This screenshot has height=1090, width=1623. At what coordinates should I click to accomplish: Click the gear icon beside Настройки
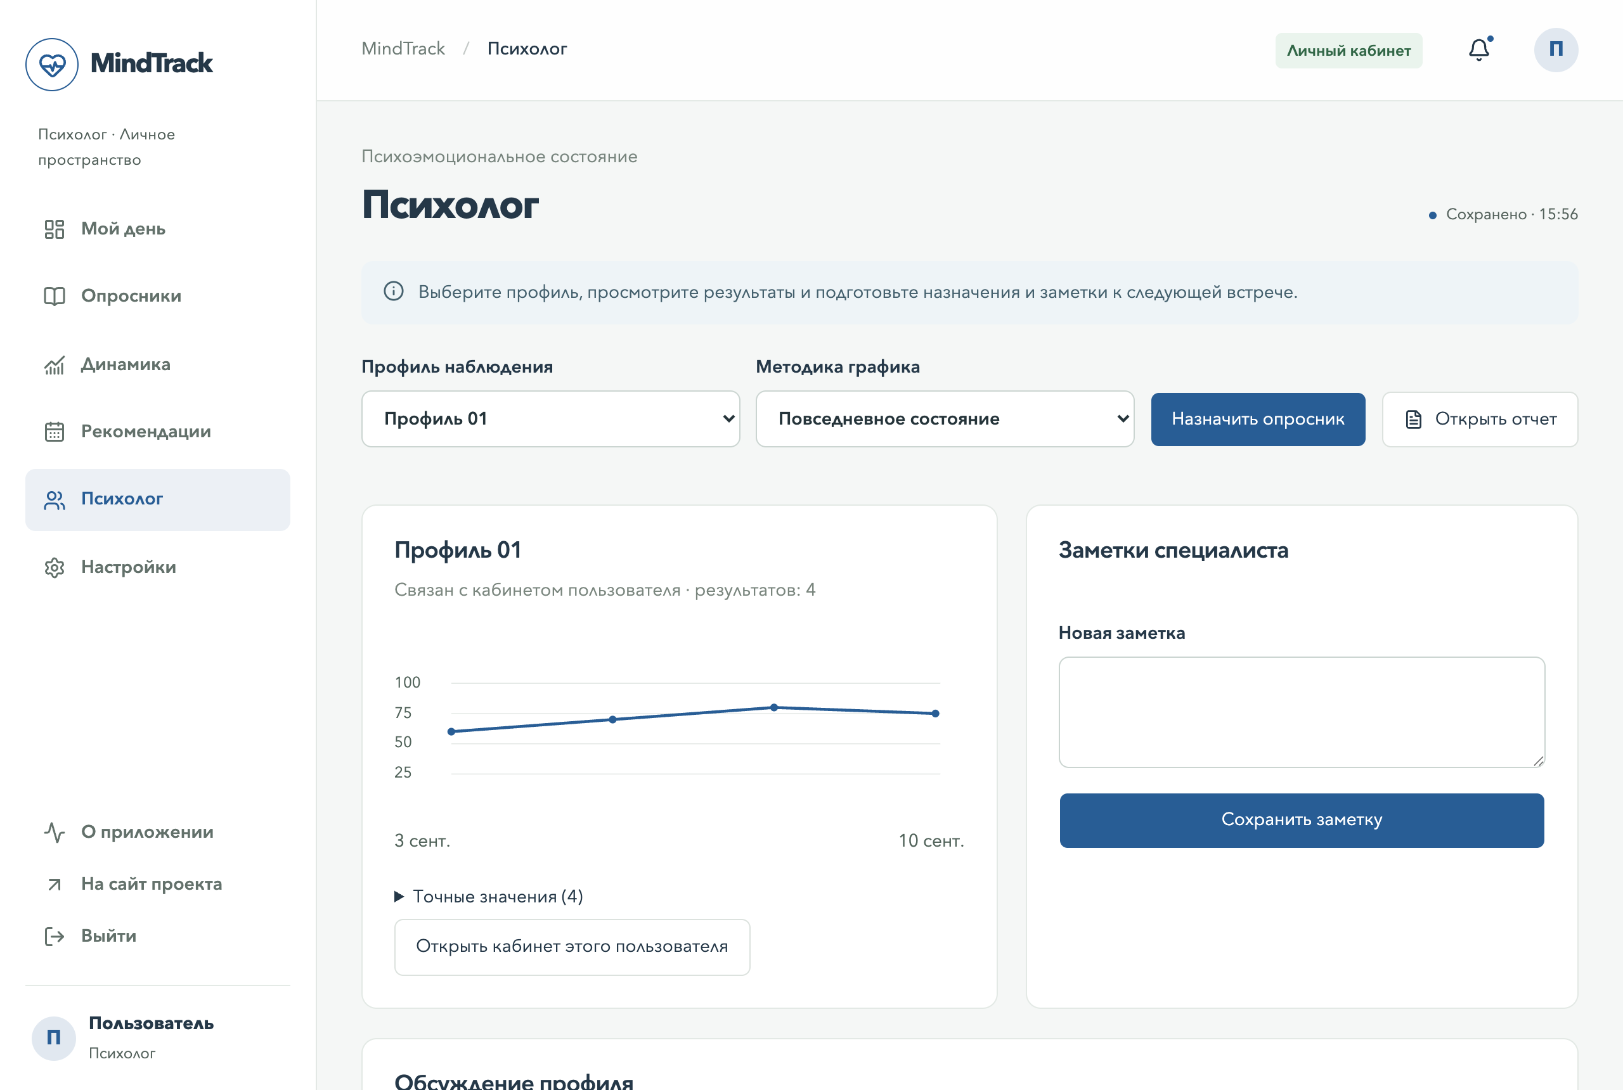pyautogui.click(x=55, y=567)
